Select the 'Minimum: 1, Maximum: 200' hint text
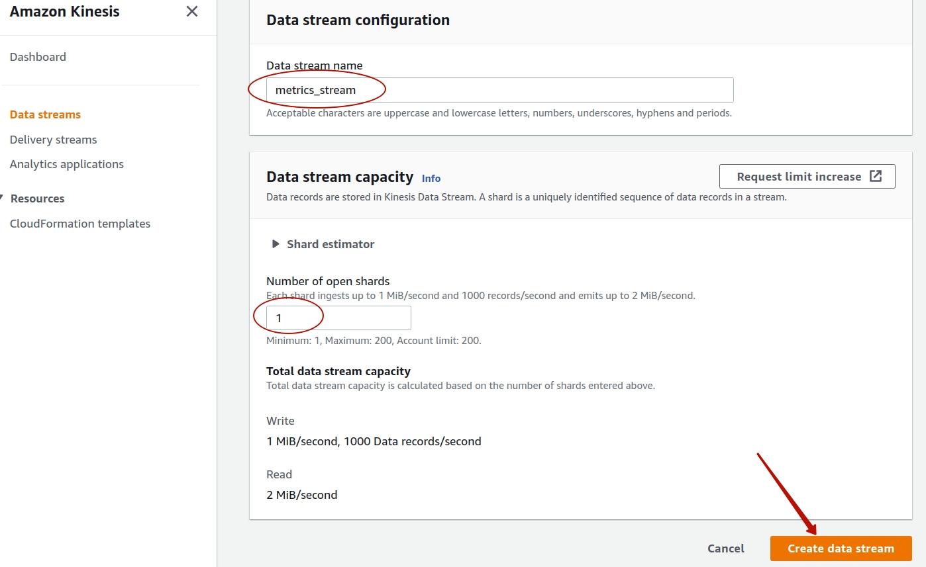 pyautogui.click(x=374, y=341)
